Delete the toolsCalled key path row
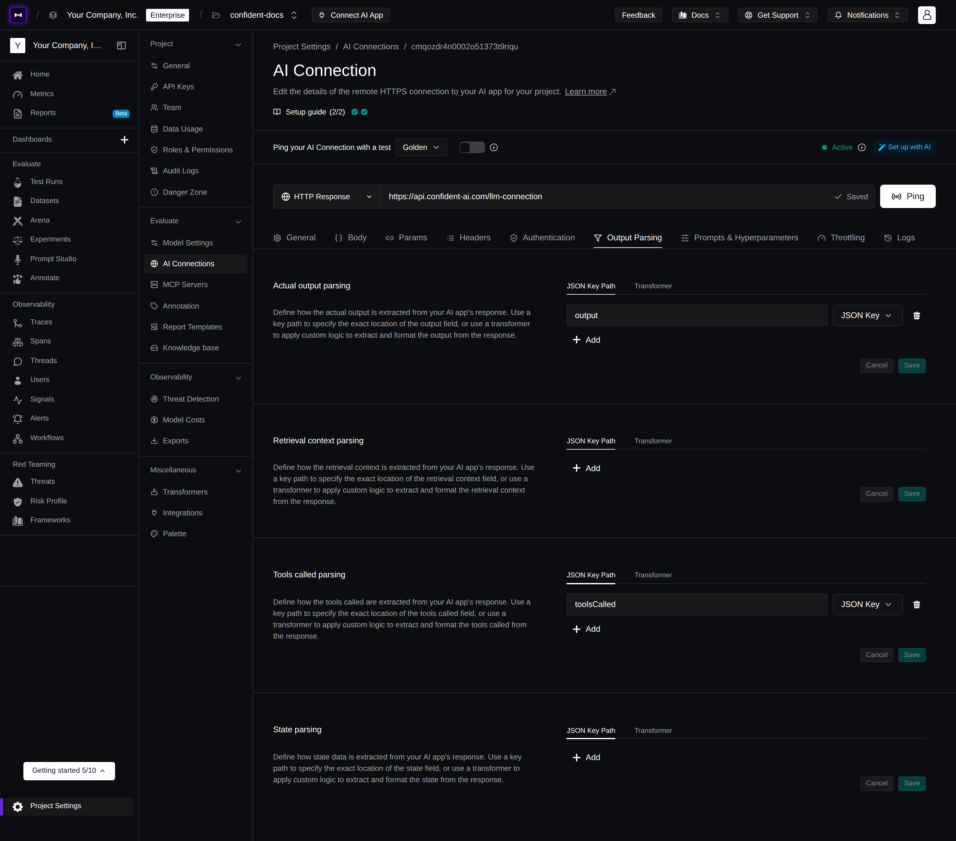 [x=916, y=605]
